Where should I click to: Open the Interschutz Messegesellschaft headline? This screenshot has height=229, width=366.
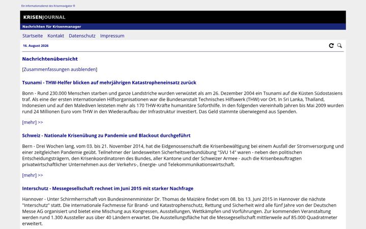click(108, 189)
